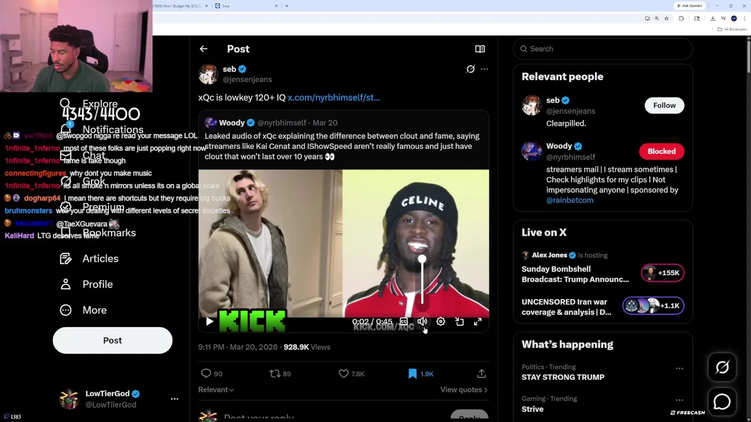The image size is (751, 422).
Task: Open View quotes link
Action: pos(464,390)
